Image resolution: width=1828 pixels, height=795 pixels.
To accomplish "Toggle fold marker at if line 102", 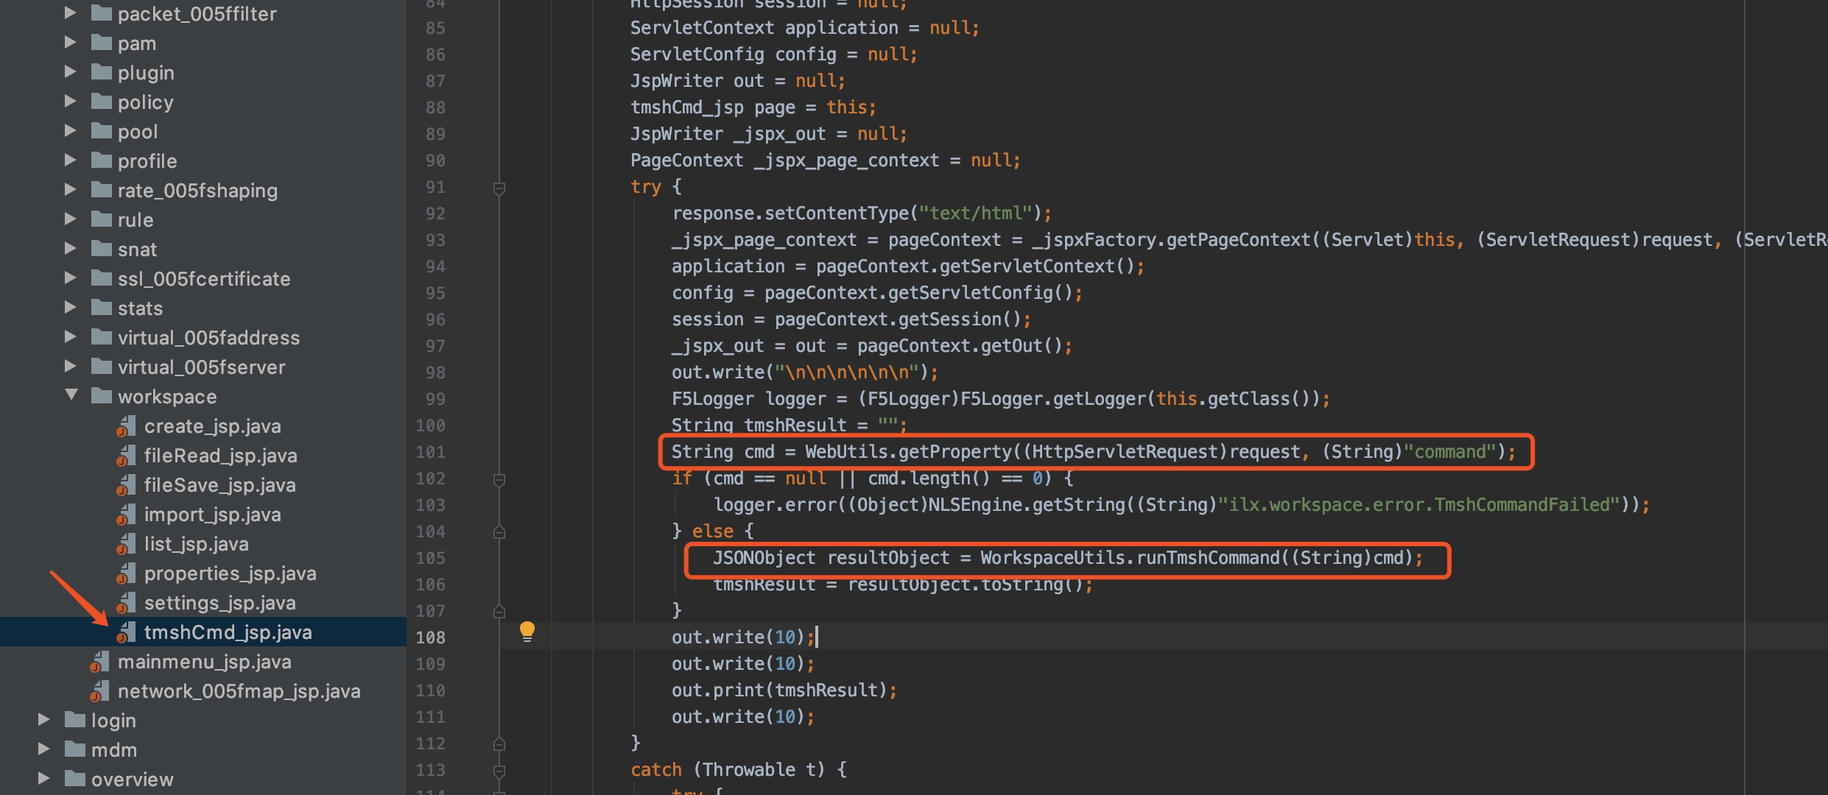I will pyautogui.click(x=499, y=480).
